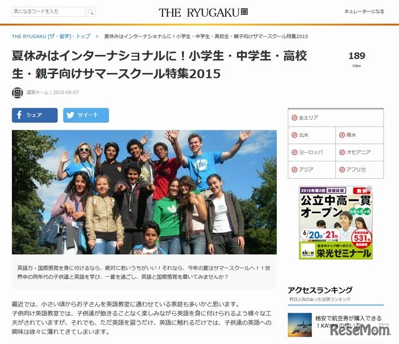
Task: Click the ad info icon on banner corner
Action: pyautogui.click(x=370, y=189)
